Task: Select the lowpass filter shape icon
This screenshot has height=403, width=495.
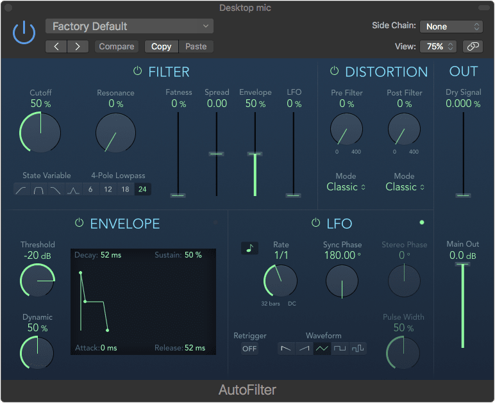Action: [x=56, y=190]
